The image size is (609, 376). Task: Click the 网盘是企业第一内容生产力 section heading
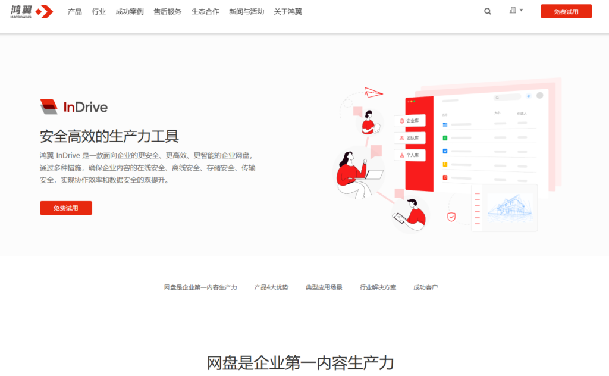pyautogui.click(x=300, y=363)
